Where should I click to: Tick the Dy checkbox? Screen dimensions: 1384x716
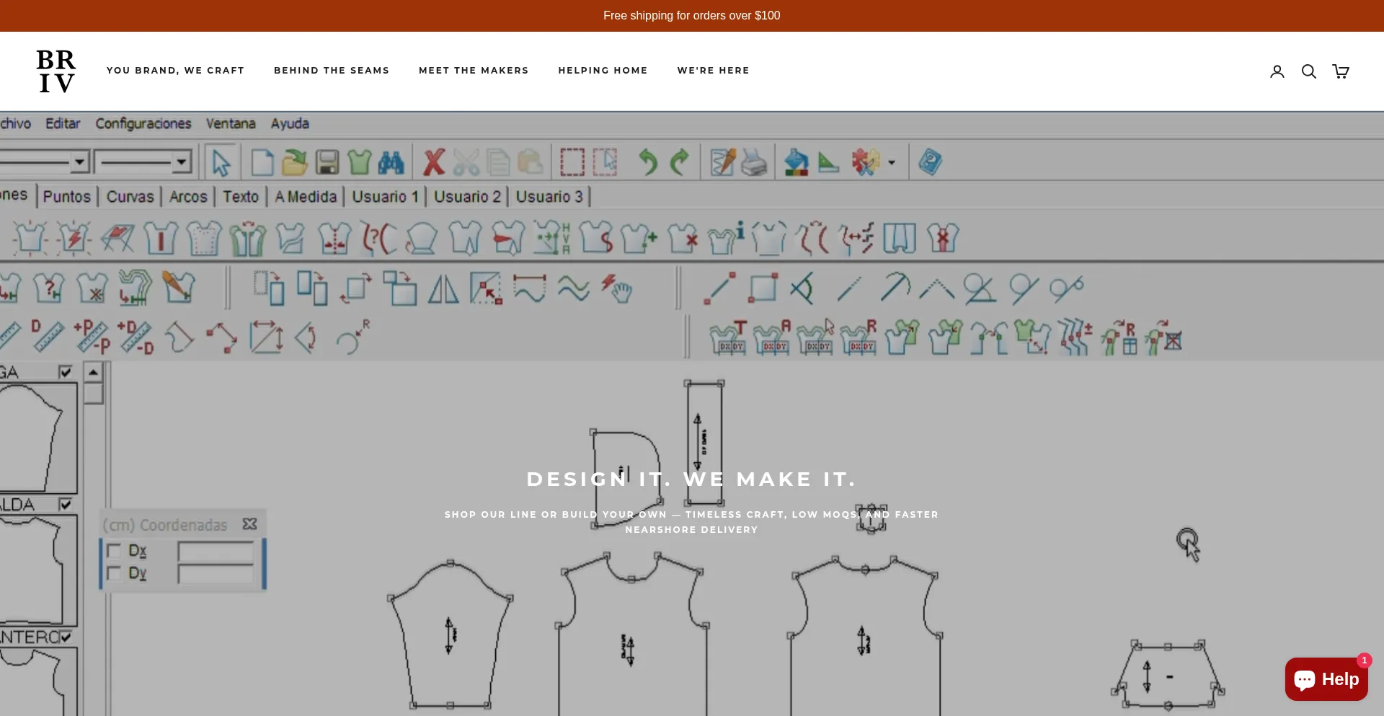113,573
